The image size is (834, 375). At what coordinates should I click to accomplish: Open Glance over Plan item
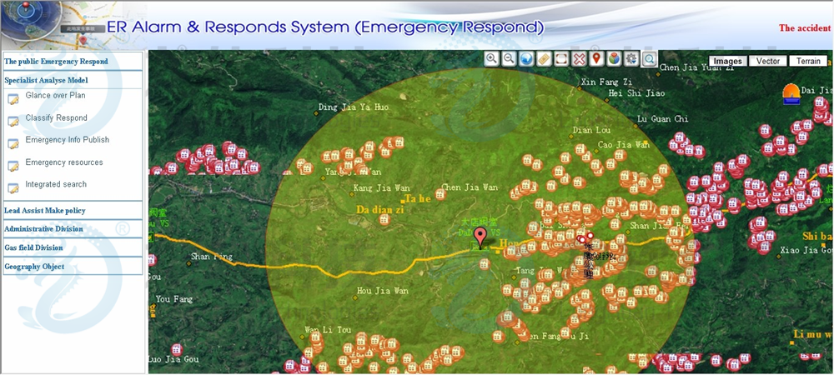tap(55, 96)
